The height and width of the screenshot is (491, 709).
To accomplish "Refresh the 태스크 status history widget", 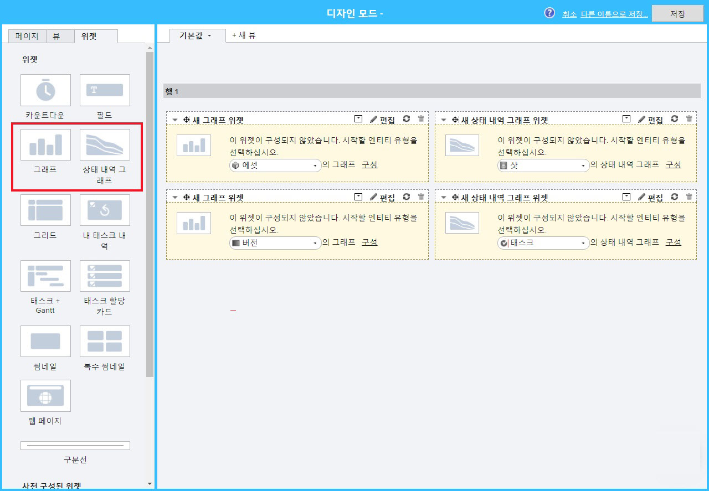I will pos(675,197).
